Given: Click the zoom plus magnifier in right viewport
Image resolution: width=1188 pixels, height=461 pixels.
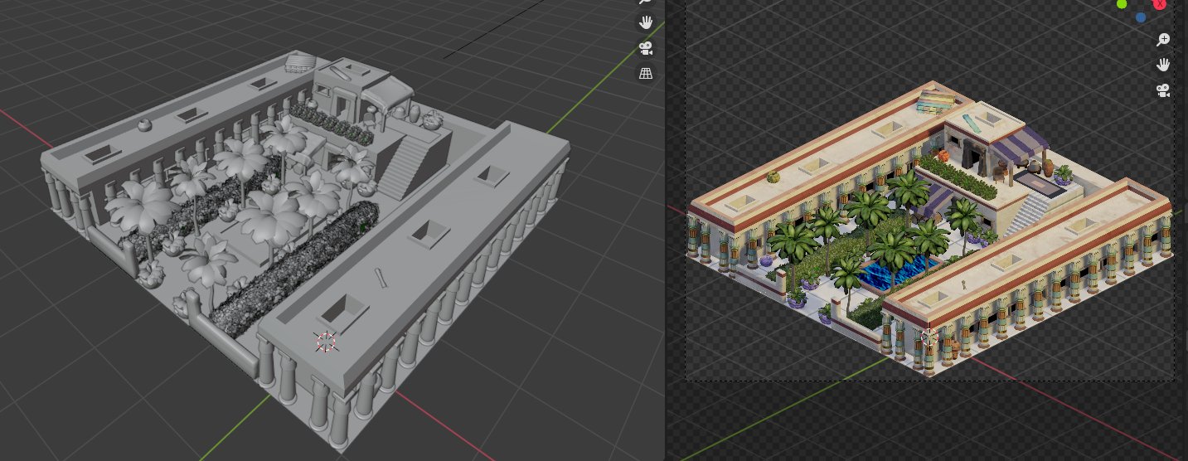Looking at the screenshot, I should (1164, 39).
